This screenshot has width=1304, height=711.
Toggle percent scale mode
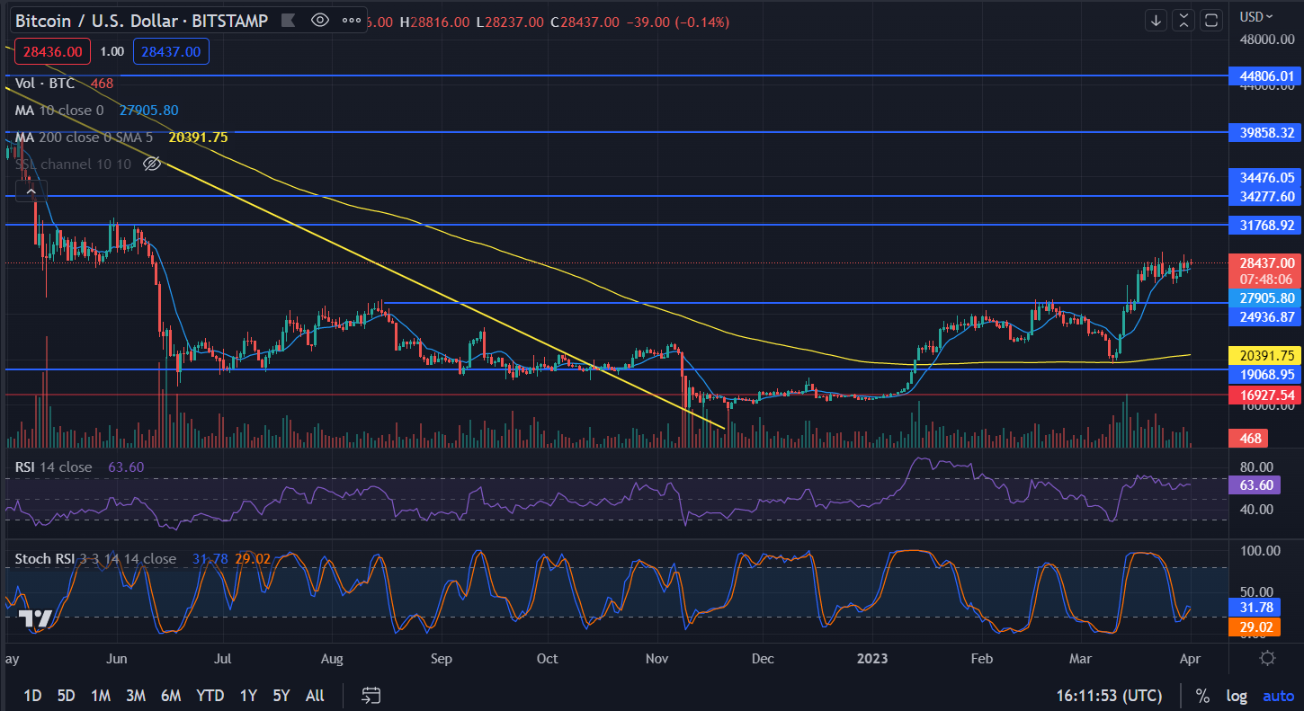[1202, 695]
